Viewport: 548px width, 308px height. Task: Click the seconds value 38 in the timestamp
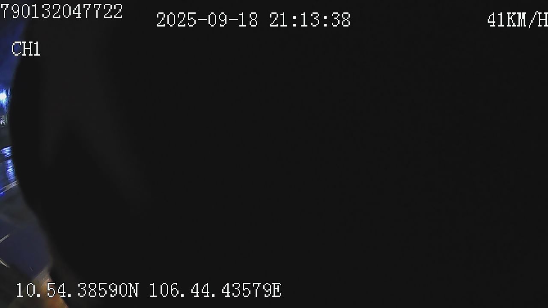[x=341, y=20]
